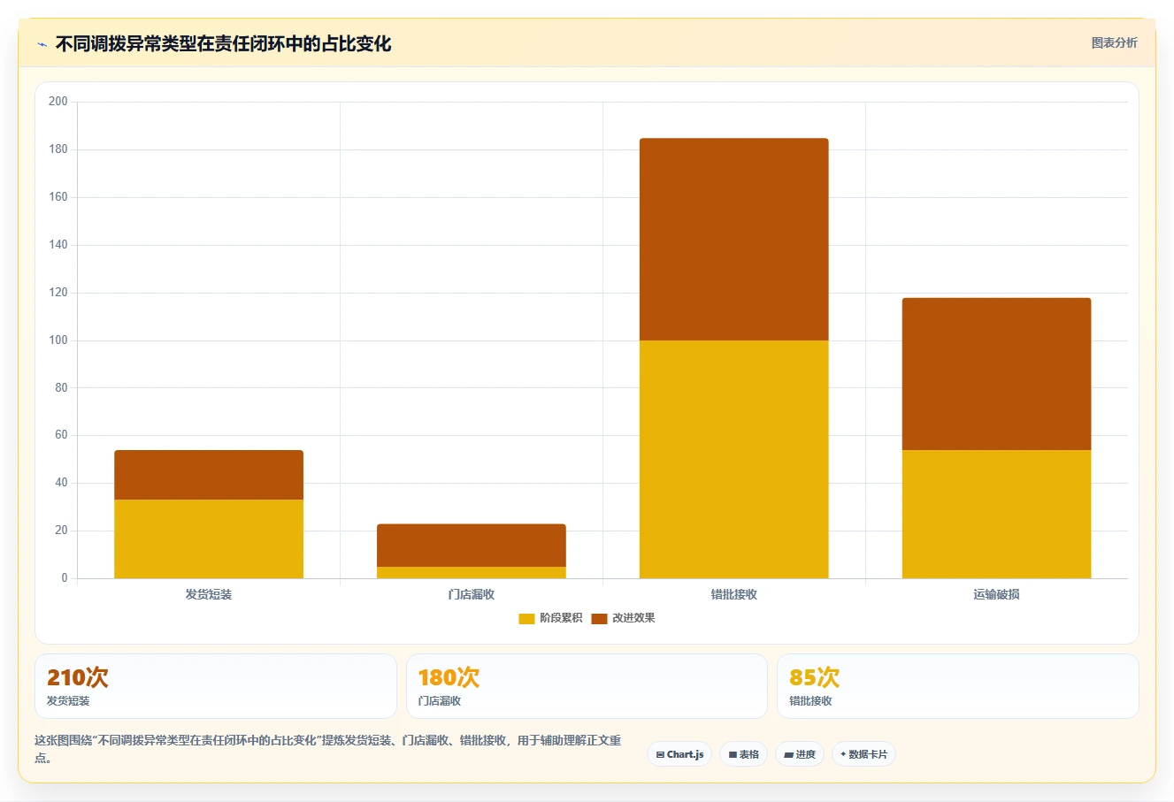
Task: Click the brown 改进效果 bar for 运输破损
Action: coord(996,374)
